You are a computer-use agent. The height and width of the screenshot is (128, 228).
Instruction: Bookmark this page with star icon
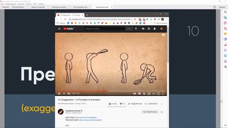pos(135,19)
